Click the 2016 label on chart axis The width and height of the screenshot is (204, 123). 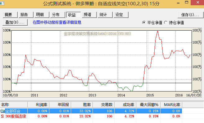[179, 95]
